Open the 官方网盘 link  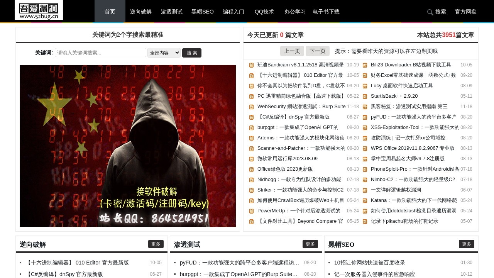click(x=465, y=12)
